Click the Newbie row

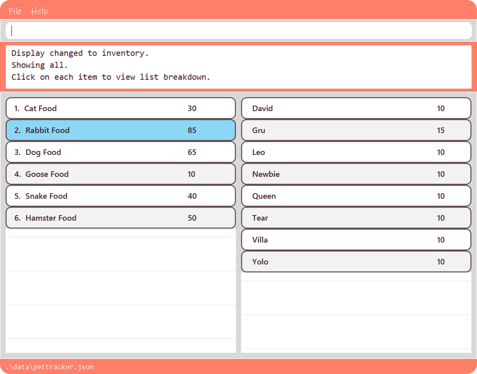click(356, 174)
